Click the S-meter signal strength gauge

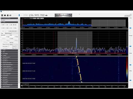pos(63,15)
